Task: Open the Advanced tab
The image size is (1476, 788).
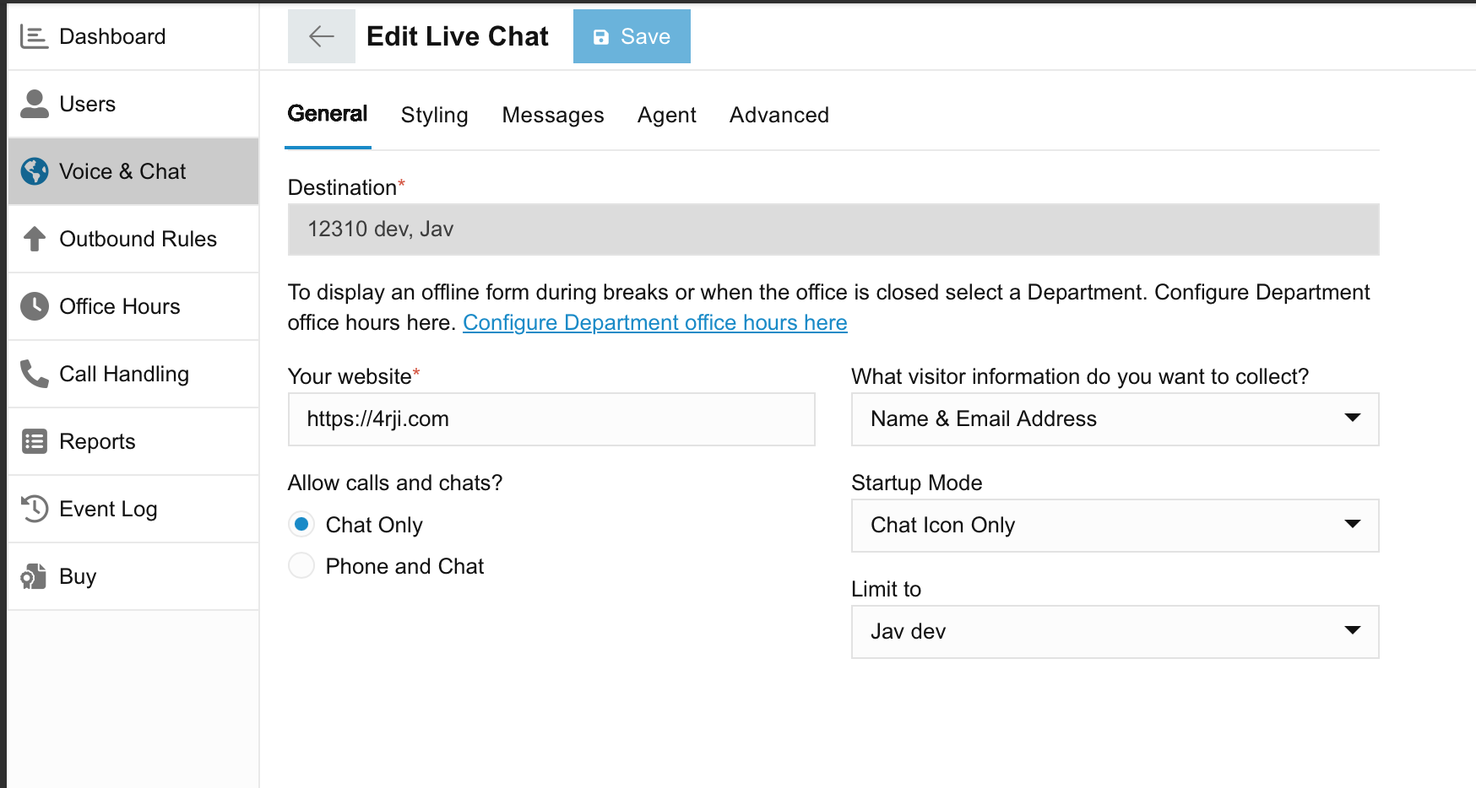Action: tap(779, 115)
